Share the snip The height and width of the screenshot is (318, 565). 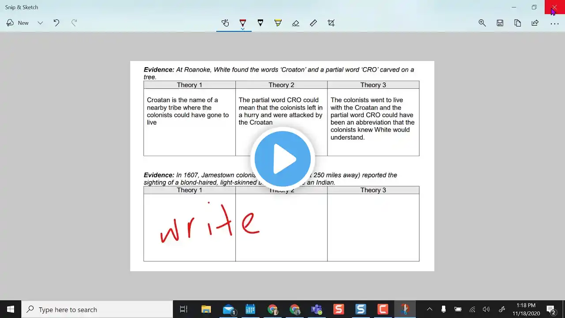tap(535, 23)
